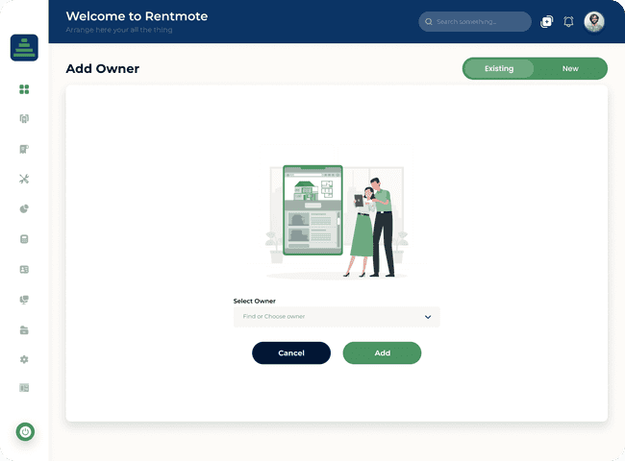625x461 pixels.
Task: Open the maintenance tools icon
Action: (x=24, y=180)
